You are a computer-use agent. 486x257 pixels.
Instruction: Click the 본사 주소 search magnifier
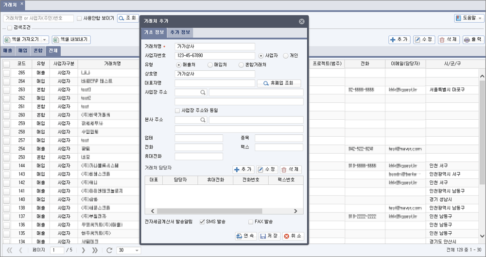[203, 120]
